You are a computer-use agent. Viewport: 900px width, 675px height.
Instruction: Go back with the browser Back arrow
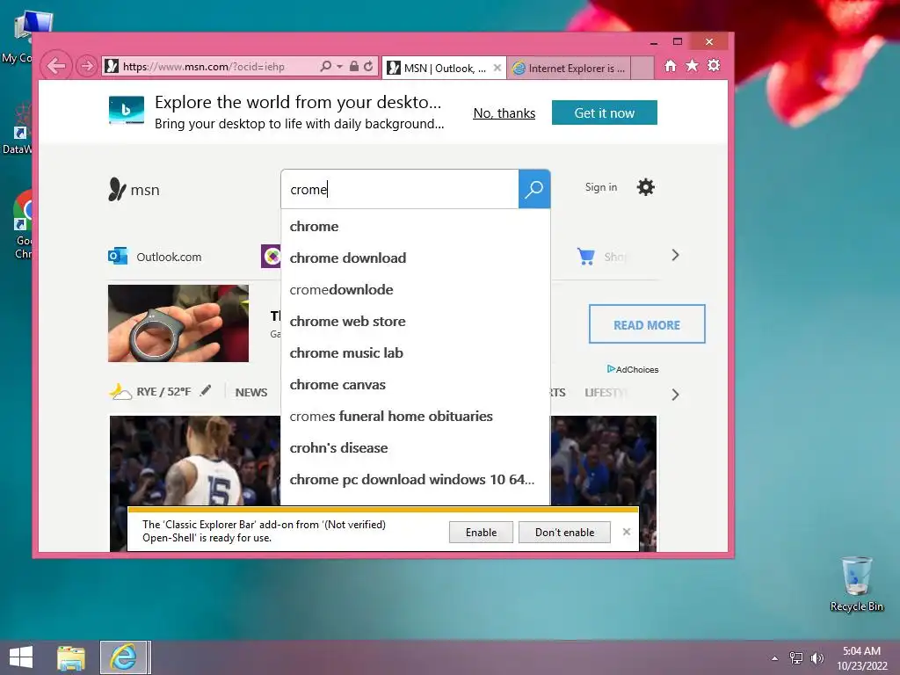(55, 66)
